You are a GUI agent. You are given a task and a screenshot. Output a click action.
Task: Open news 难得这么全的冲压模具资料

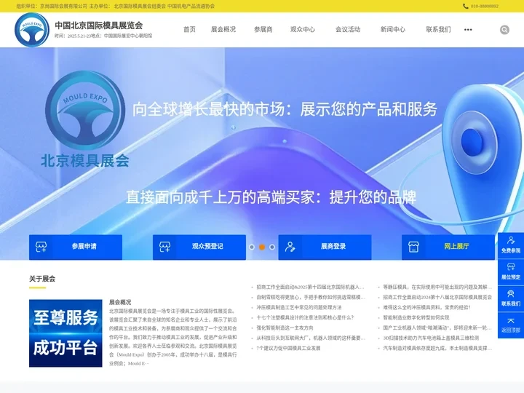[x=426, y=307]
